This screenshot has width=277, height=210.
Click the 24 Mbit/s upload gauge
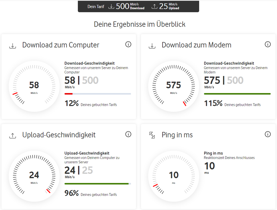tap(34, 176)
